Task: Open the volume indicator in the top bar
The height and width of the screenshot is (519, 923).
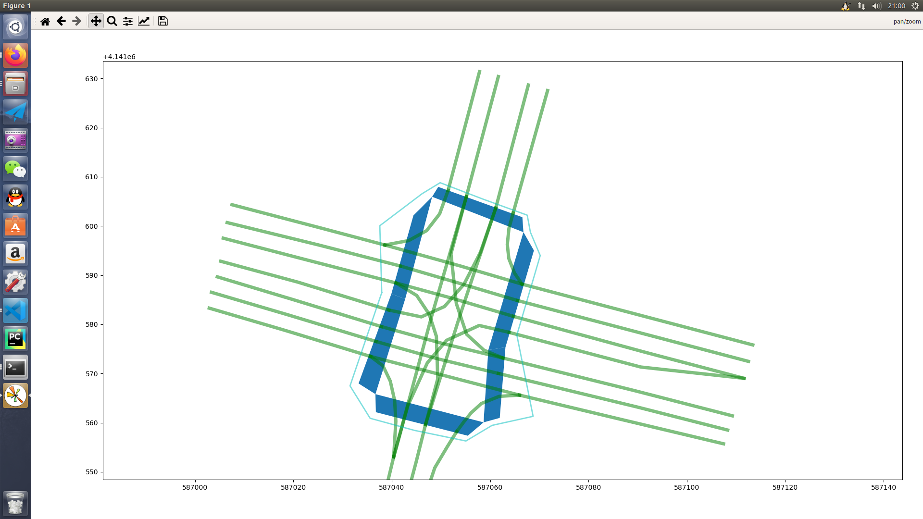Action: 876,6
